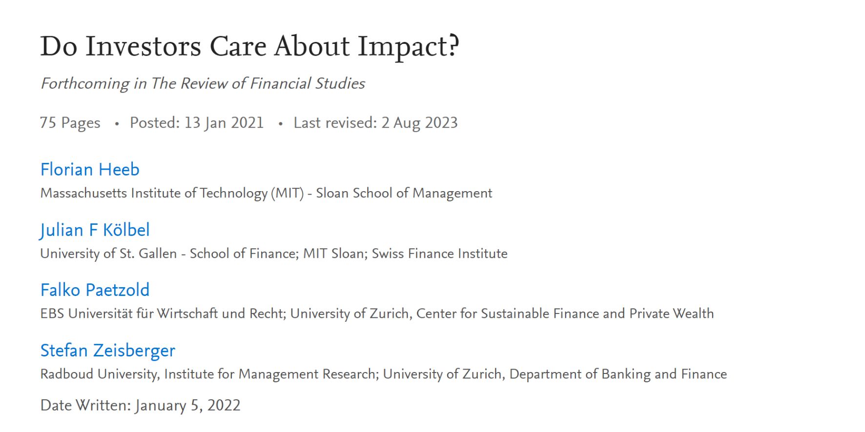Click "Massachusetts Institute of Technology (MIT)" affiliation text
865x432 pixels.
[x=172, y=194]
